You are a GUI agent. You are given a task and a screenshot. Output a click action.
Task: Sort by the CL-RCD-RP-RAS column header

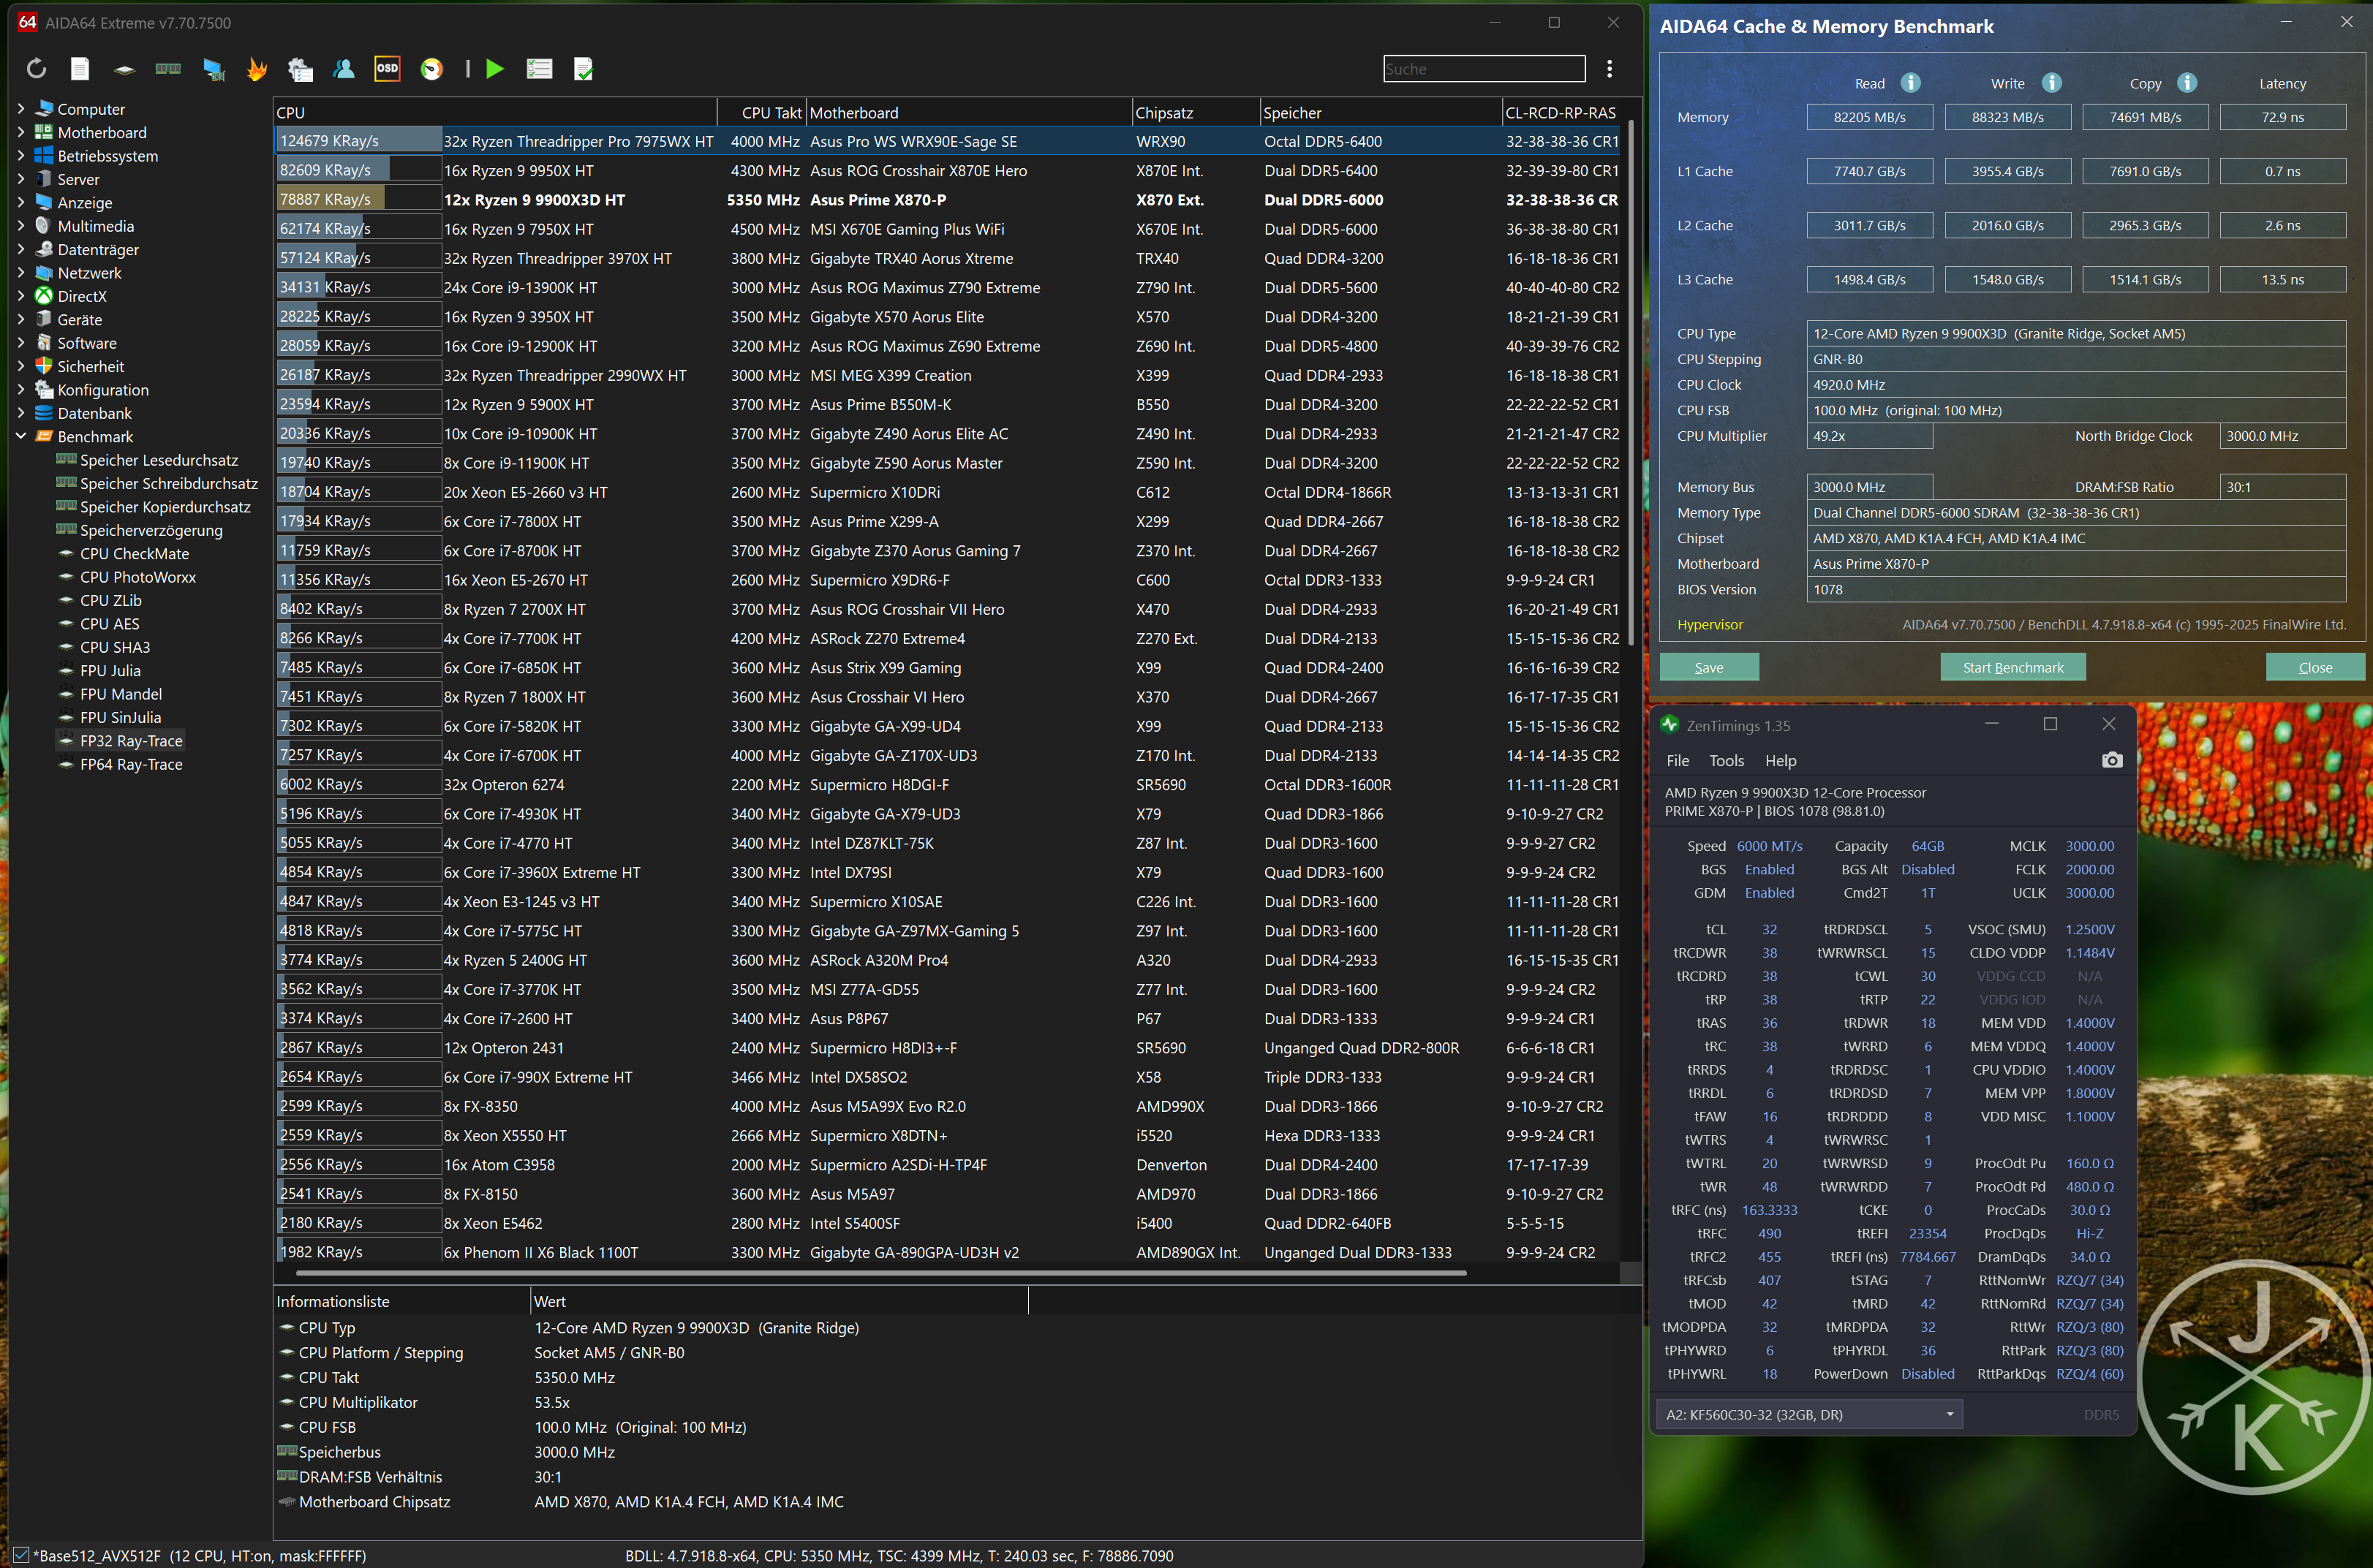pyautogui.click(x=1563, y=113)
